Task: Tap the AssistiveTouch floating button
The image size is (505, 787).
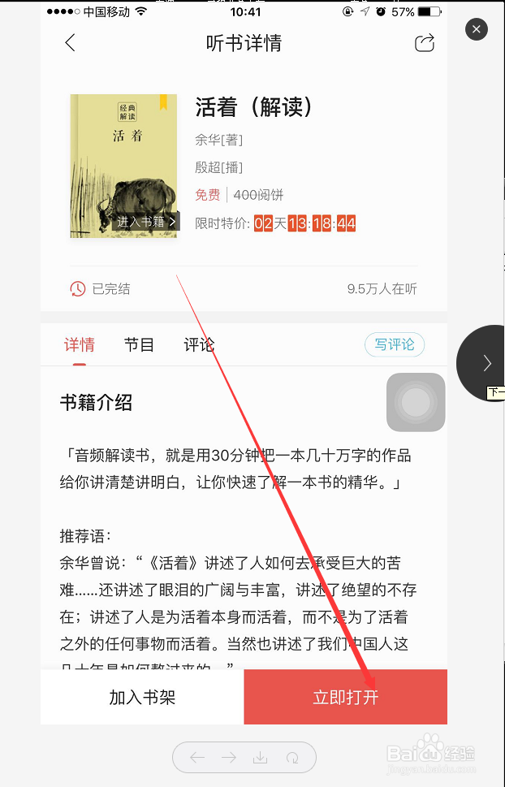Action: click(416, 402)
